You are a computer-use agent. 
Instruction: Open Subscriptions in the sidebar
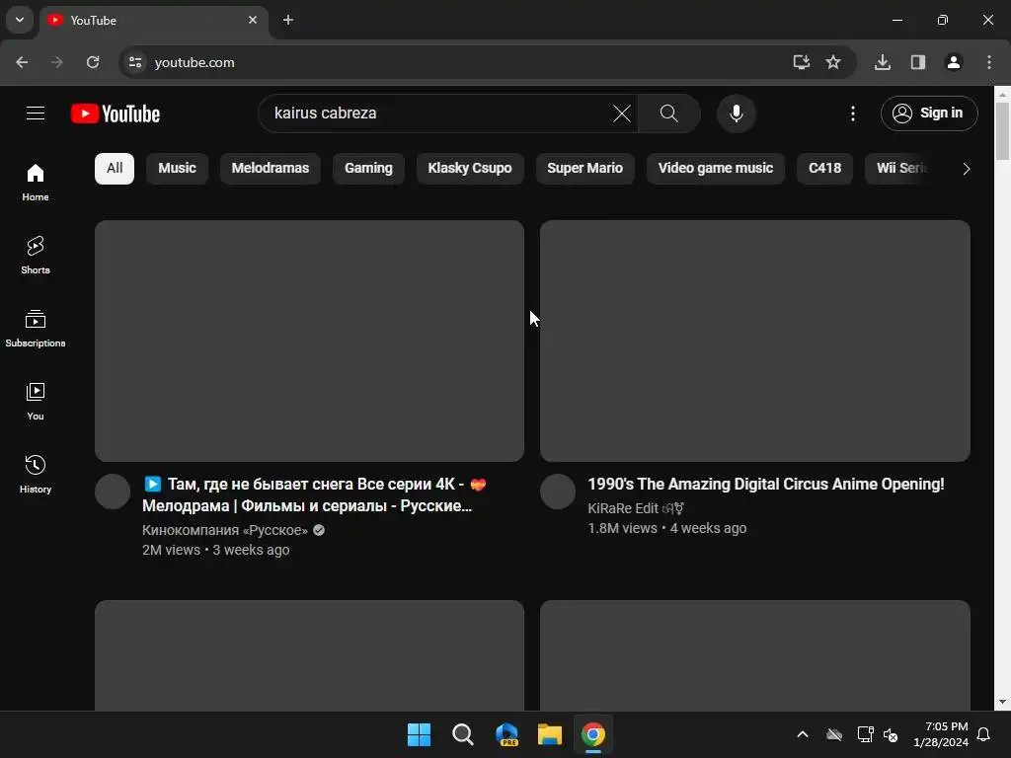click(36, 328)
